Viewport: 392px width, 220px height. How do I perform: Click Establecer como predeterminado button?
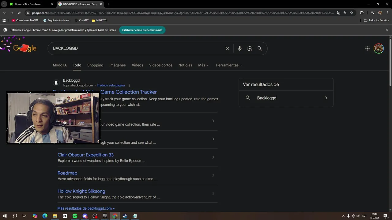click(x=142, y=30)
